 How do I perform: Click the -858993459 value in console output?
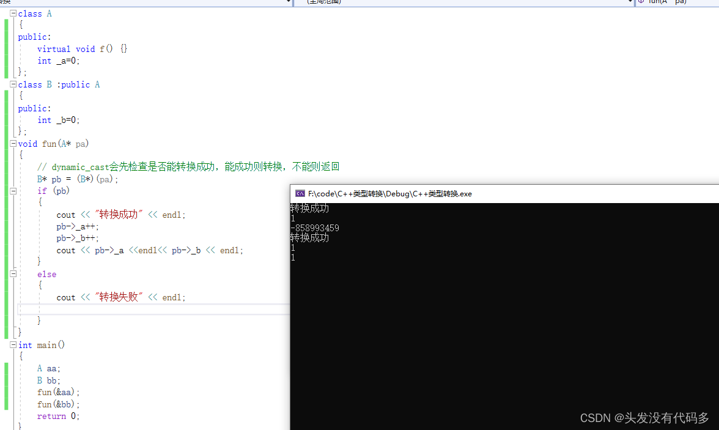pos(315,228)
